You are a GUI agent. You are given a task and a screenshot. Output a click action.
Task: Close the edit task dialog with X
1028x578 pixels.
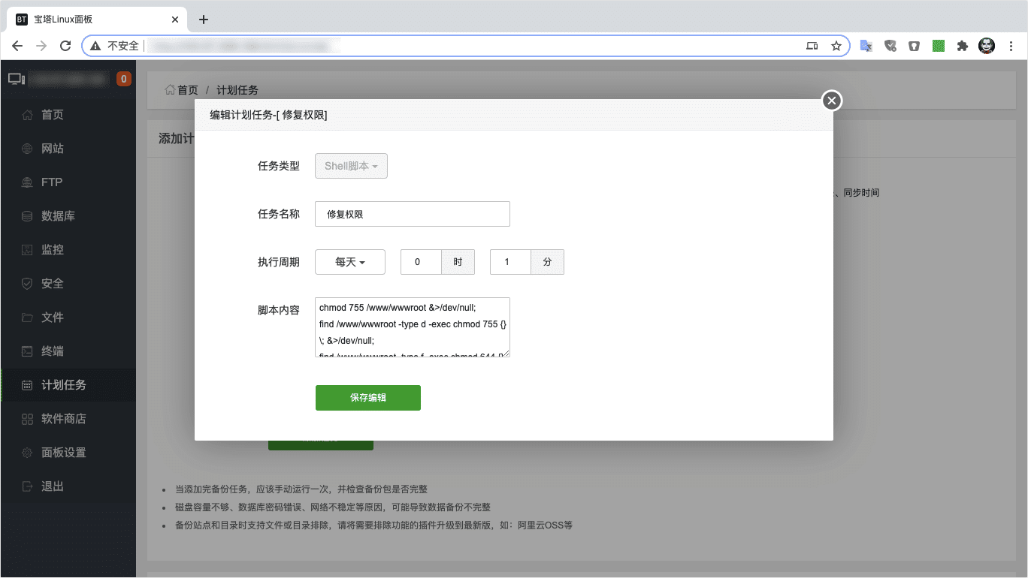pos(831,101)
